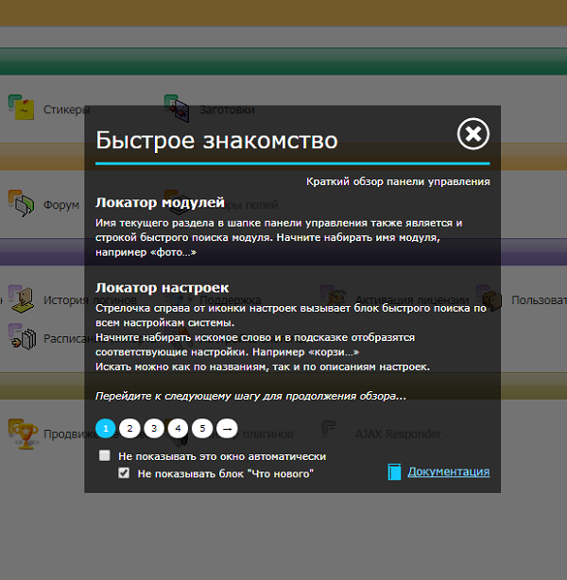This screenshot has width=567, height=580.
Task: Open the Стикеры module icon
Action: click(22, 107)
